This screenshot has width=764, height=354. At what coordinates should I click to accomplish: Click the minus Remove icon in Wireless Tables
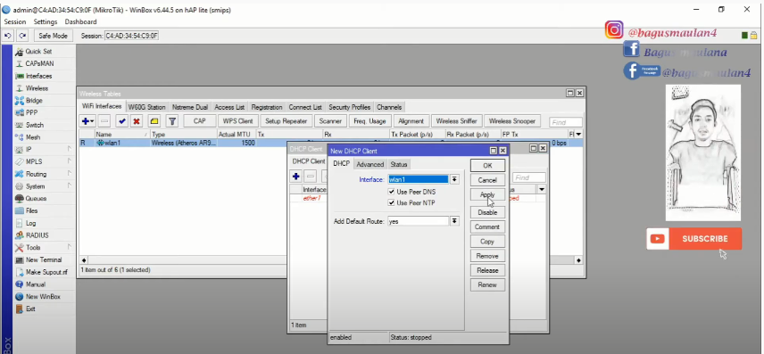(x=104, y=121)
